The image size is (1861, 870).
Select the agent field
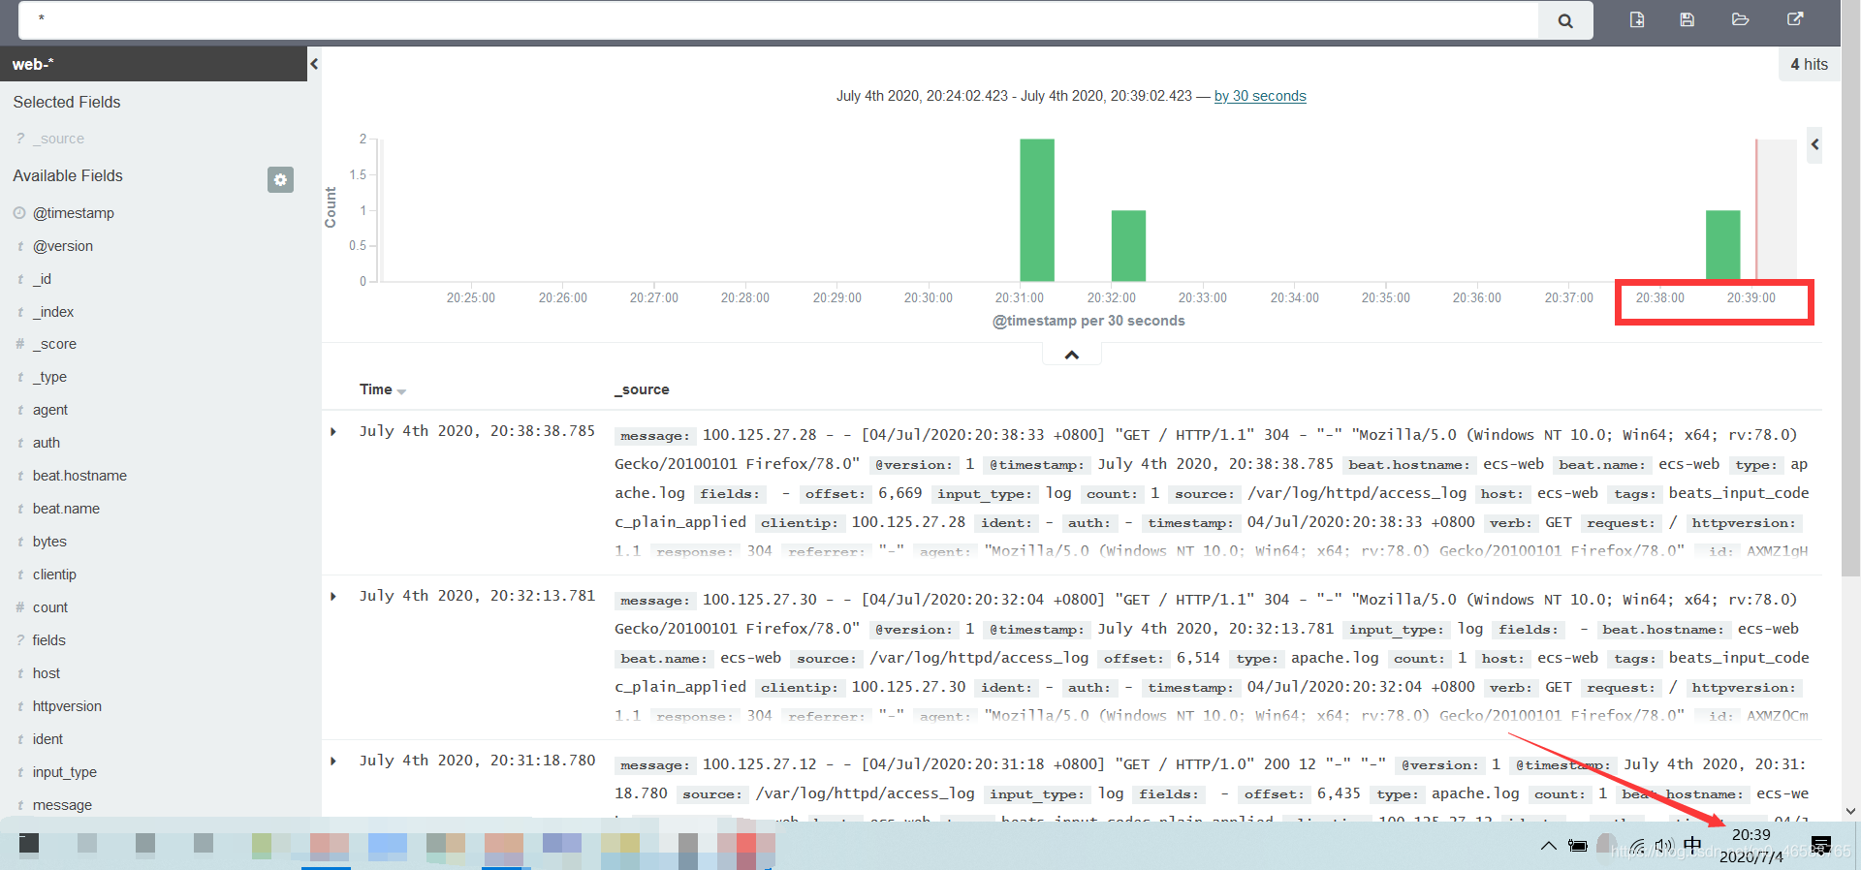[50, 410]
